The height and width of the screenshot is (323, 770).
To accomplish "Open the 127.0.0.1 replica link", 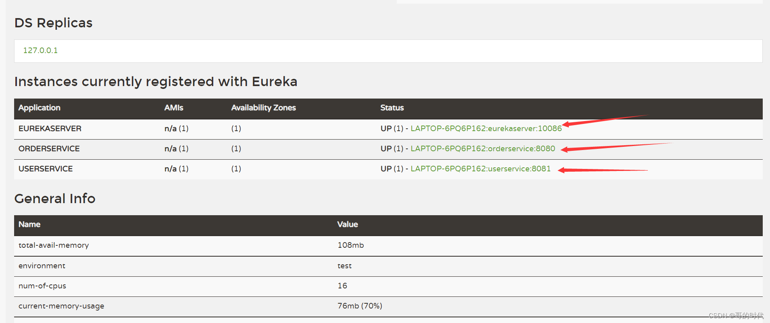I will click(40, 51).
